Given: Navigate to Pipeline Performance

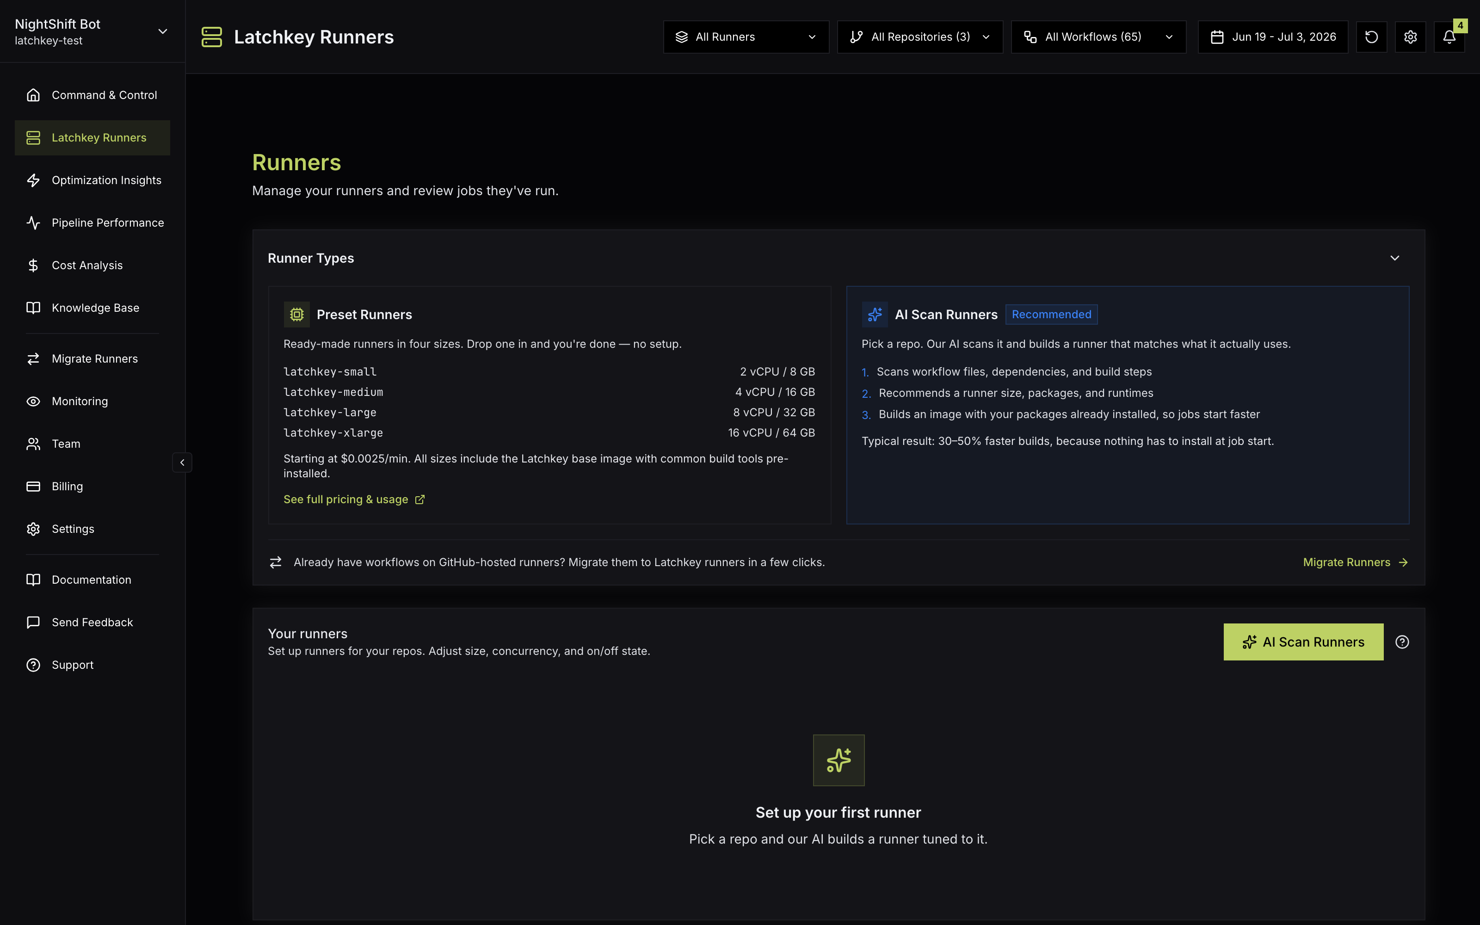Looking at the screenshot, I should 92,222.
